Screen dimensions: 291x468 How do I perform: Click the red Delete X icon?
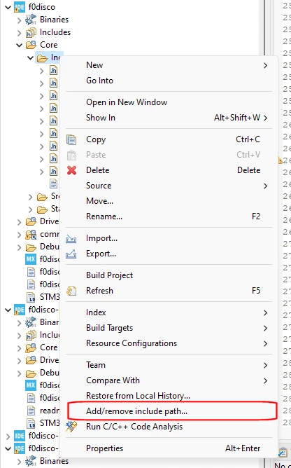[x=71, y=170]
